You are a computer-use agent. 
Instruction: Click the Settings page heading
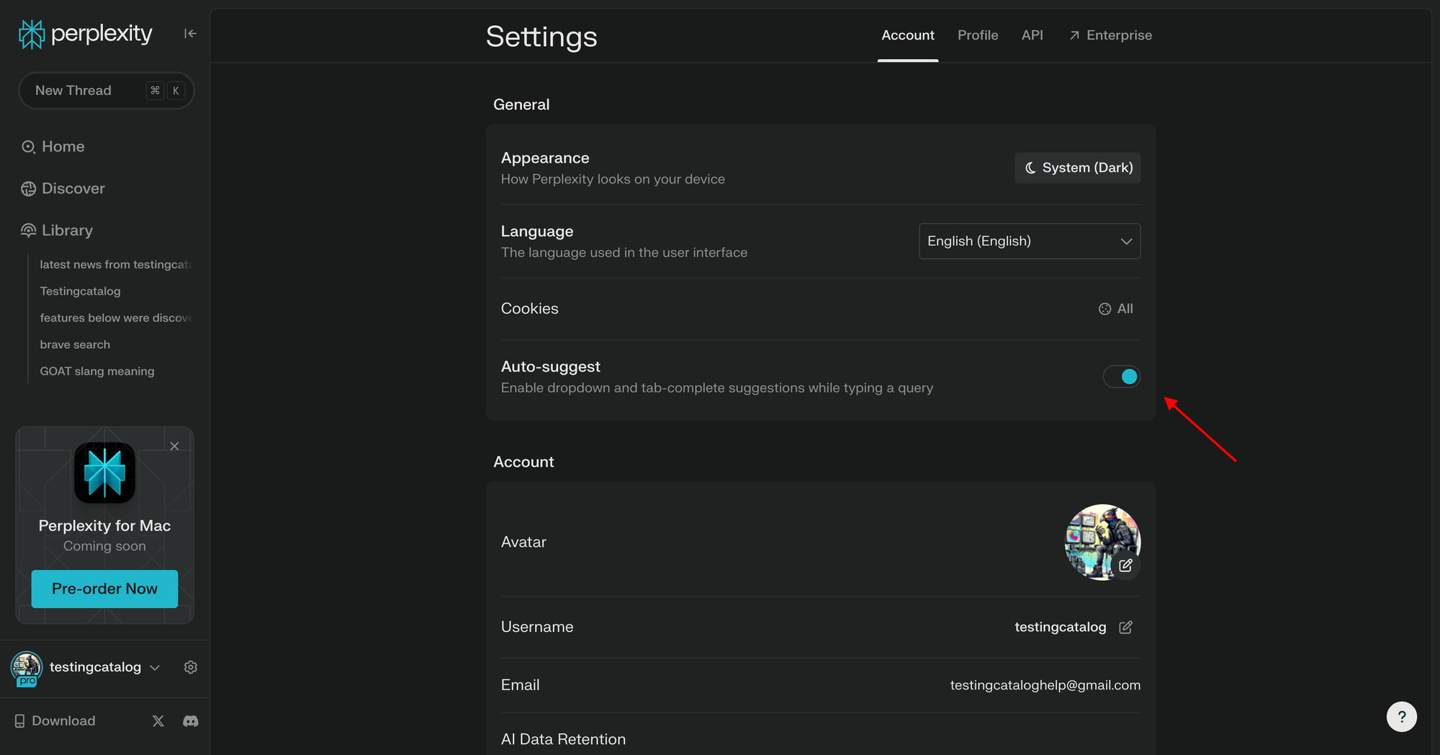[541, 37]
